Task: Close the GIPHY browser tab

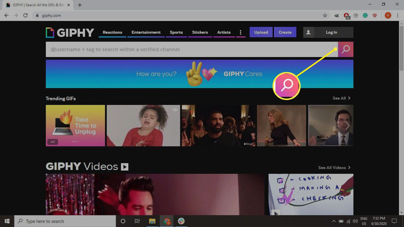Action: (69, 5)
